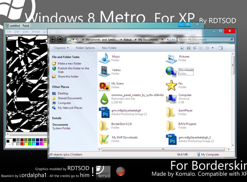Open My Network Places link
The width and height of the screenshot is (247, 182).
70,108
